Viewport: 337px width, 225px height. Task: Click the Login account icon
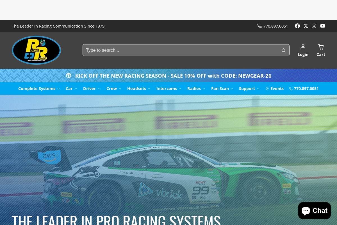[303, 47]
